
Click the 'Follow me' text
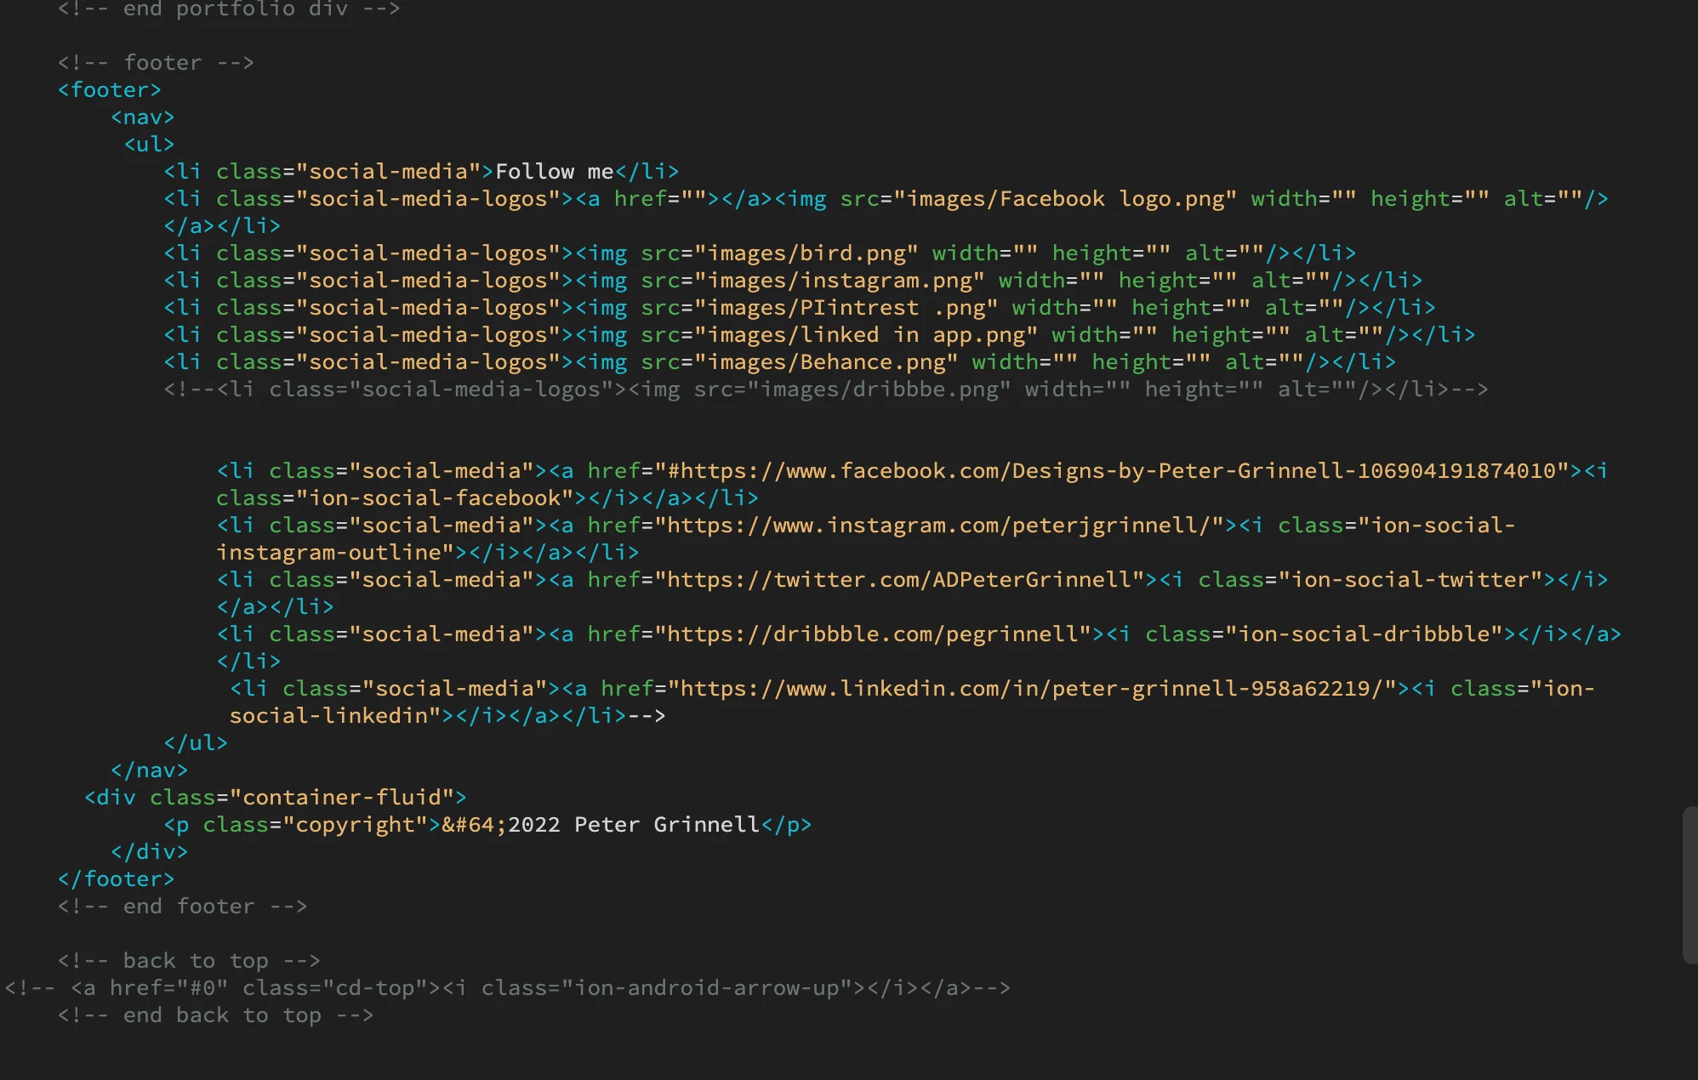coord(554,172)
